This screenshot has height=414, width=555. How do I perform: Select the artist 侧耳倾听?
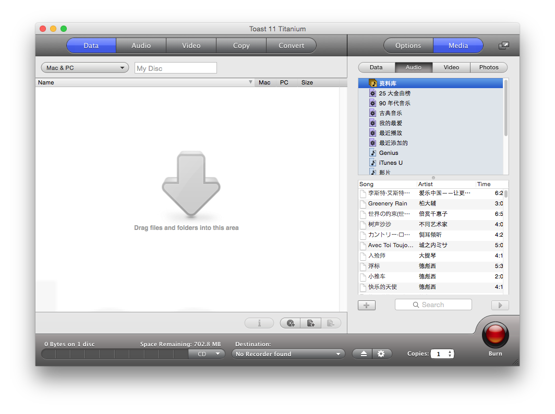coord(430,235)
